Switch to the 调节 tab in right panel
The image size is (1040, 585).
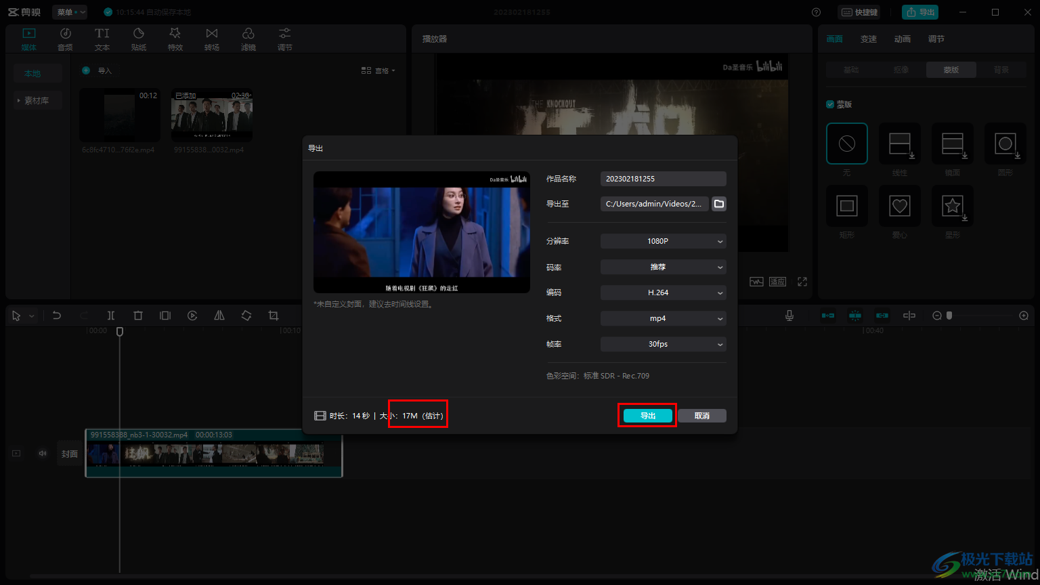click(x=936, y=39)
